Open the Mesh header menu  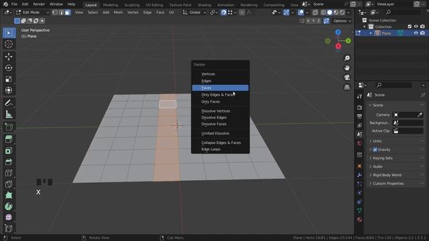coord(118,13)
